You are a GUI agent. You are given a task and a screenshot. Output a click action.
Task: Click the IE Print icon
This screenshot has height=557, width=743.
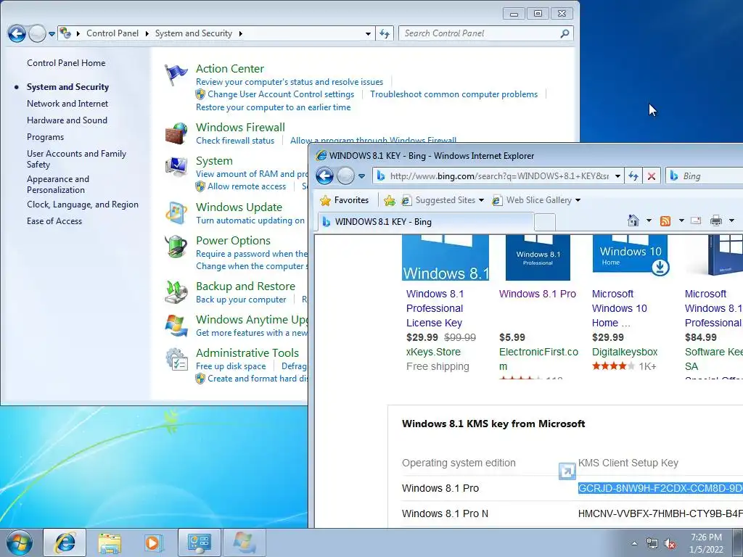(x=716, y=220)
